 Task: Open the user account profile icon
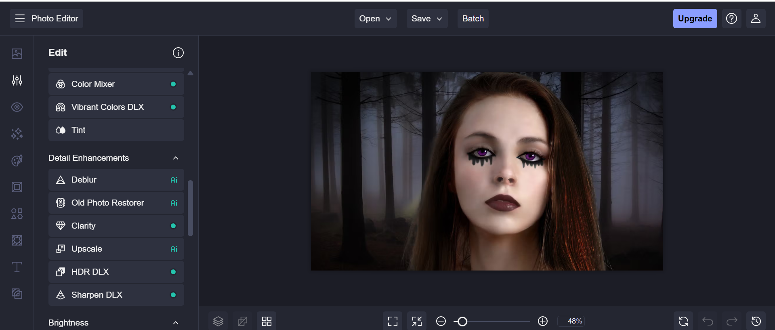[756, 19]
